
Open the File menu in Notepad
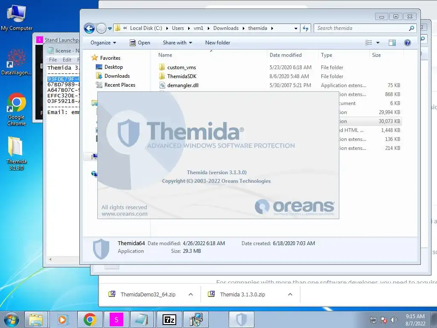click(x=52, y=60)
